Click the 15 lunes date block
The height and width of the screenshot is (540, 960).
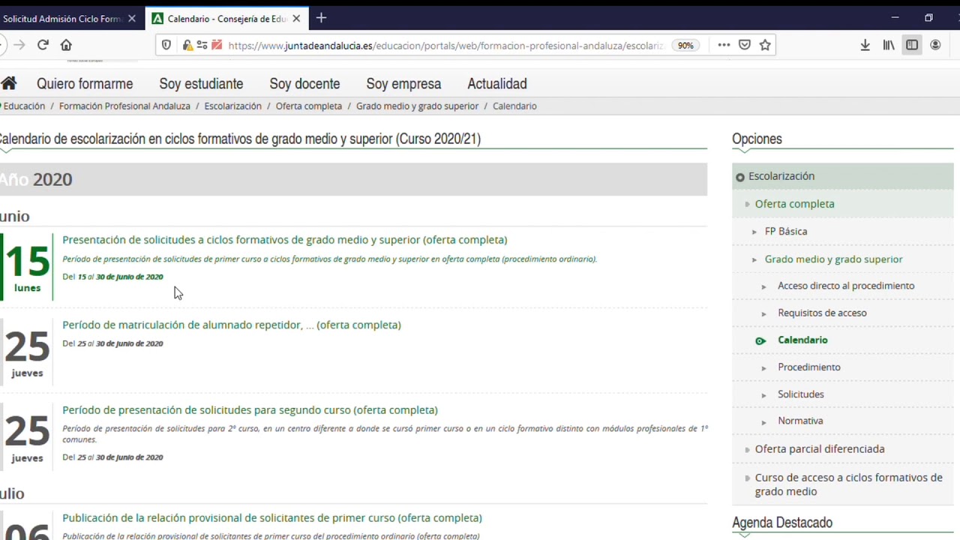tap(27, 266)
